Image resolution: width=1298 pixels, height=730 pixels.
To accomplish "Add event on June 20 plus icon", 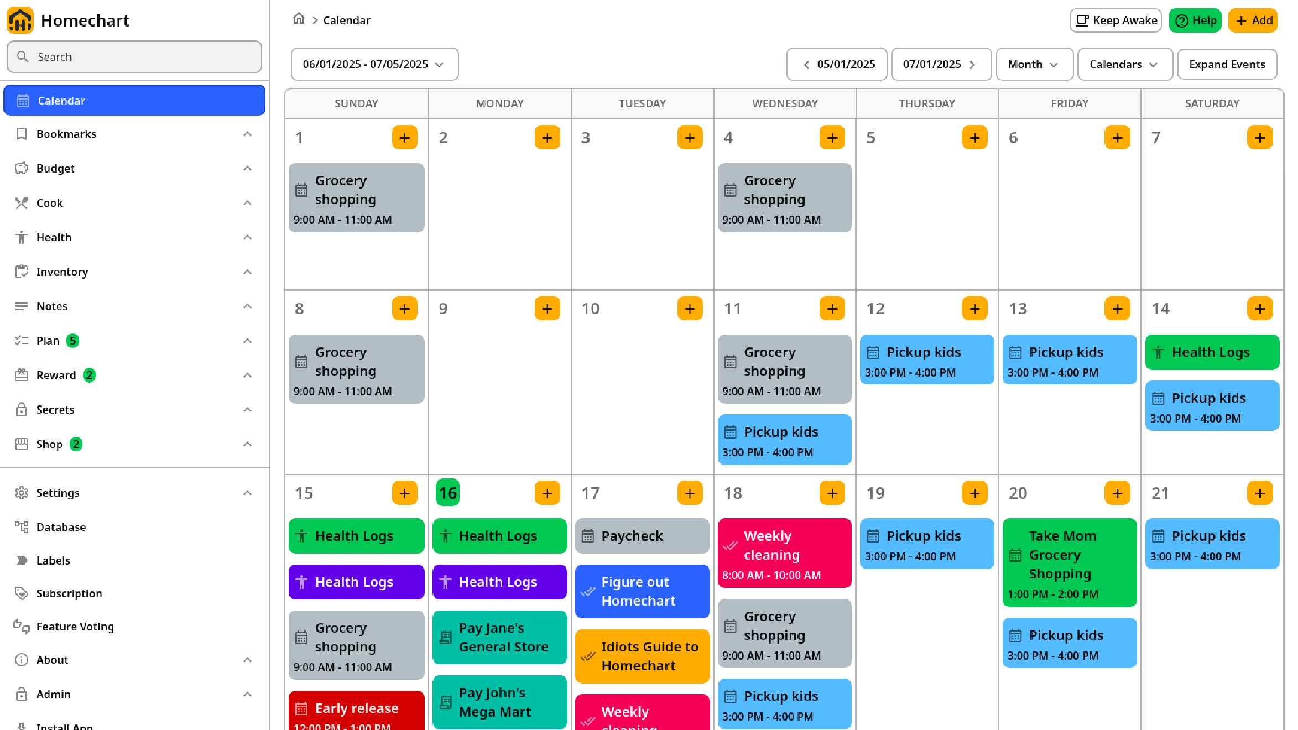I will 1117,493.
